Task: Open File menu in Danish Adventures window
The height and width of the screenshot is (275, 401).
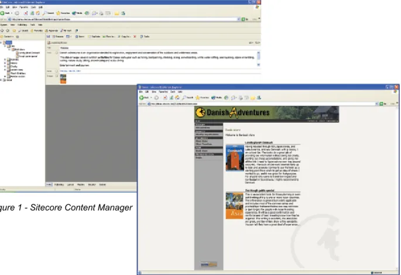Action: (140, 92)
